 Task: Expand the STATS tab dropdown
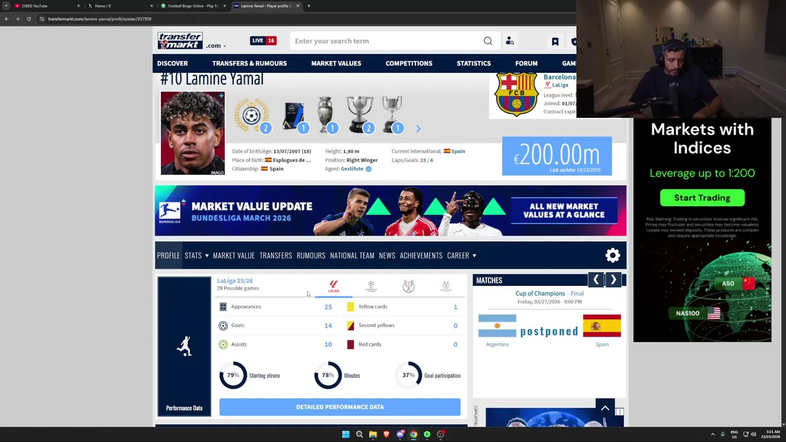196,255
